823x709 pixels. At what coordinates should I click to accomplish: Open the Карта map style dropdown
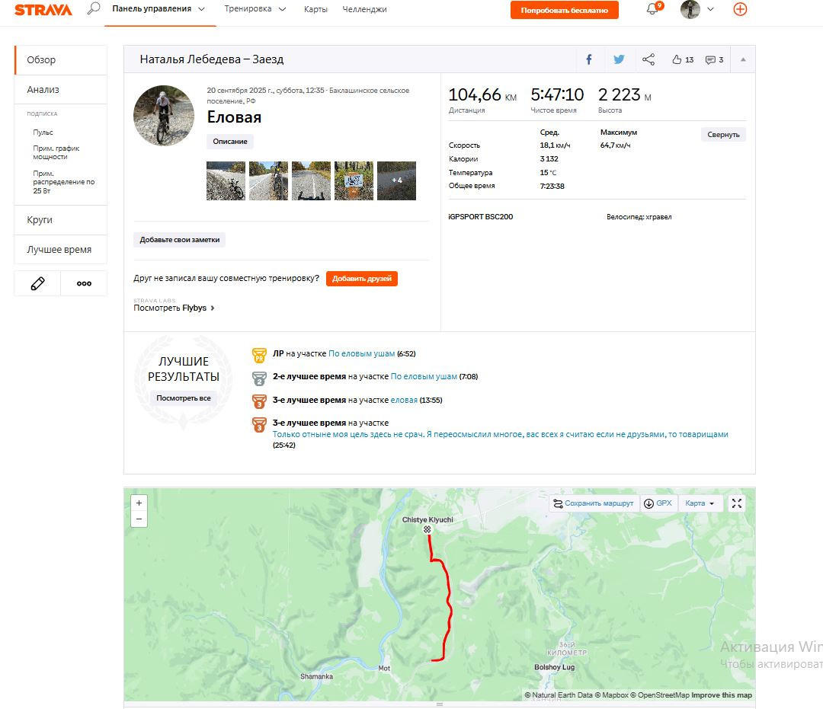701,503
